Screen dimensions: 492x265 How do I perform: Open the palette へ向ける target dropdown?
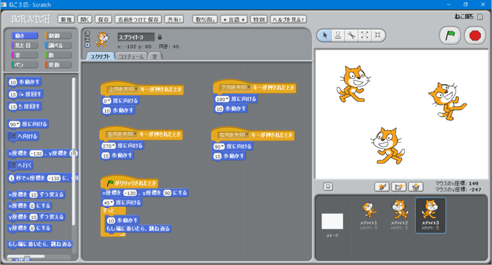(12, 136)
